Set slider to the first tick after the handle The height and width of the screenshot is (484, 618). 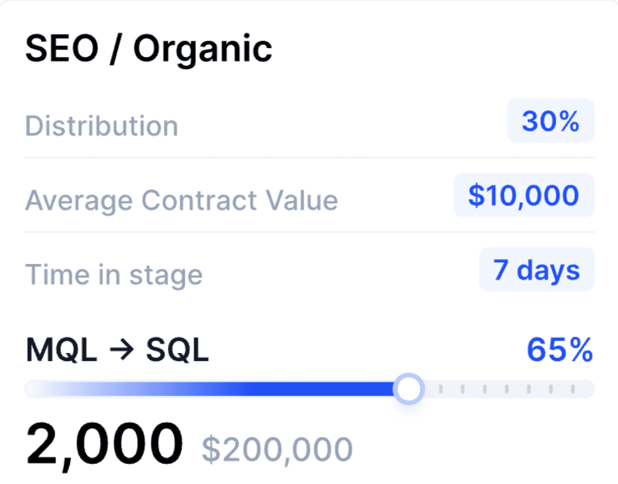pyautogui.click(x=441, y=389)
